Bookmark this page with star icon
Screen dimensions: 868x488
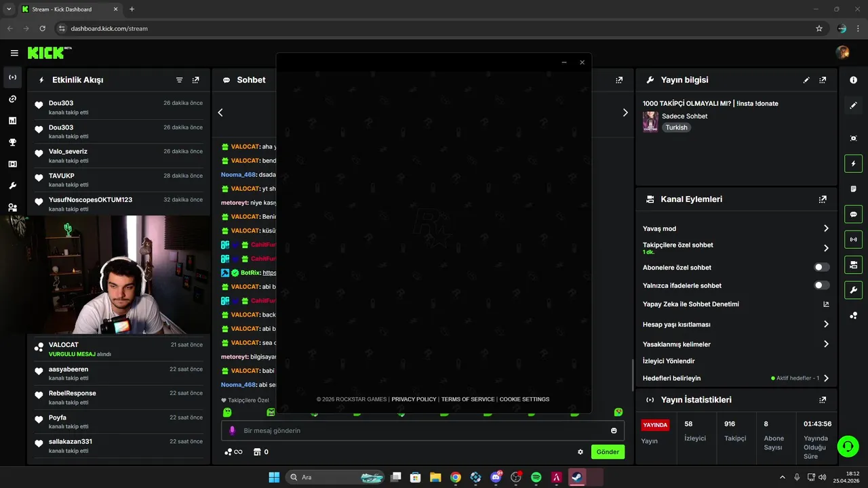(819, 28)
